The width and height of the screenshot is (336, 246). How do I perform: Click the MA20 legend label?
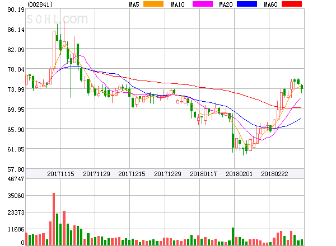coord(226,4)
